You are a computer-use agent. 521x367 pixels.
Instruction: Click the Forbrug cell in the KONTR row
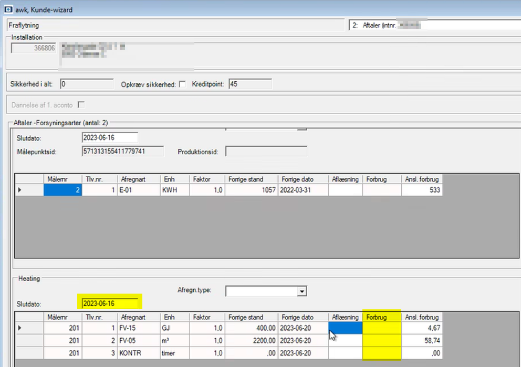[x=382, y=353]
